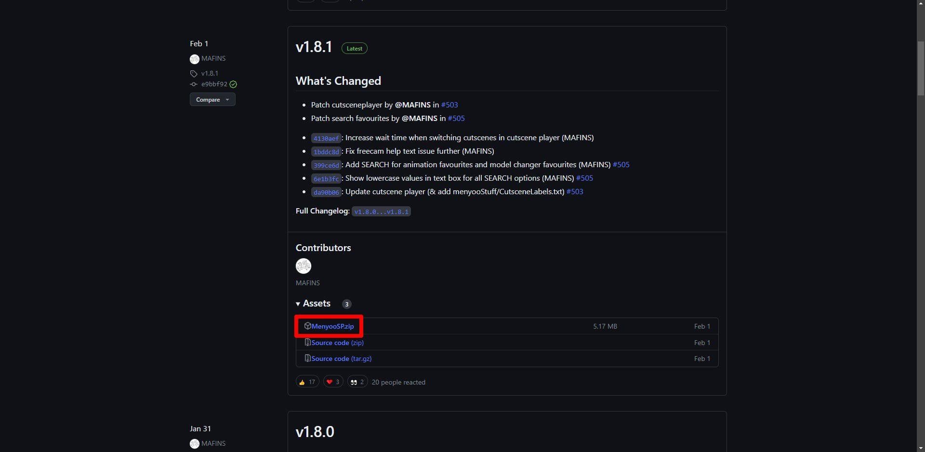Screen dimensions: 925x452
Task: Toggle the thumbs-up reaction on v1.8.1
Action: pyautogui.click(x=307, y=382)
